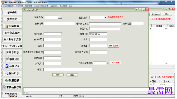Focus the 上次百公里油耗 input field
The height and width of the screenshot is (99, 177).
pos(100,63)
